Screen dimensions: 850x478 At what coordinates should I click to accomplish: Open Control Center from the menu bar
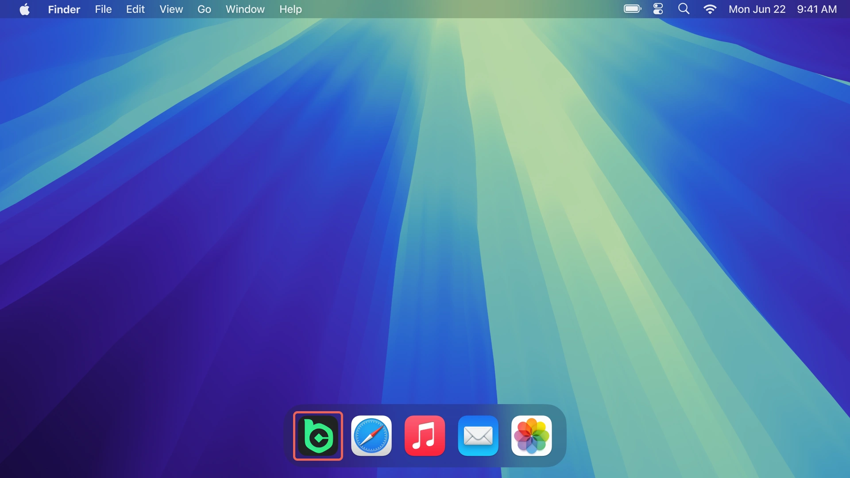click(x=657, y=9)
